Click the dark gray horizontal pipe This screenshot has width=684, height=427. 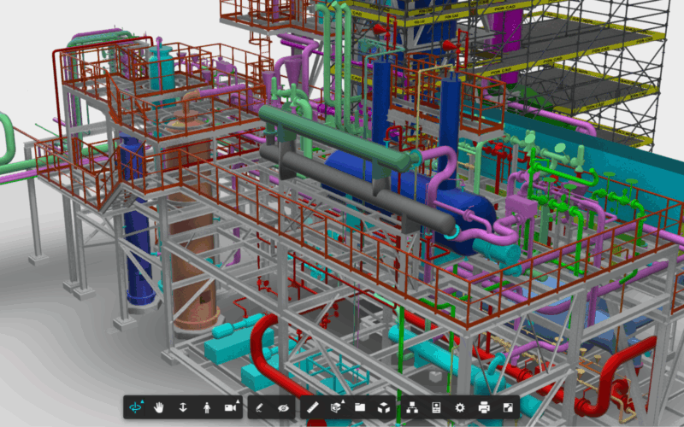click(359, 192)
